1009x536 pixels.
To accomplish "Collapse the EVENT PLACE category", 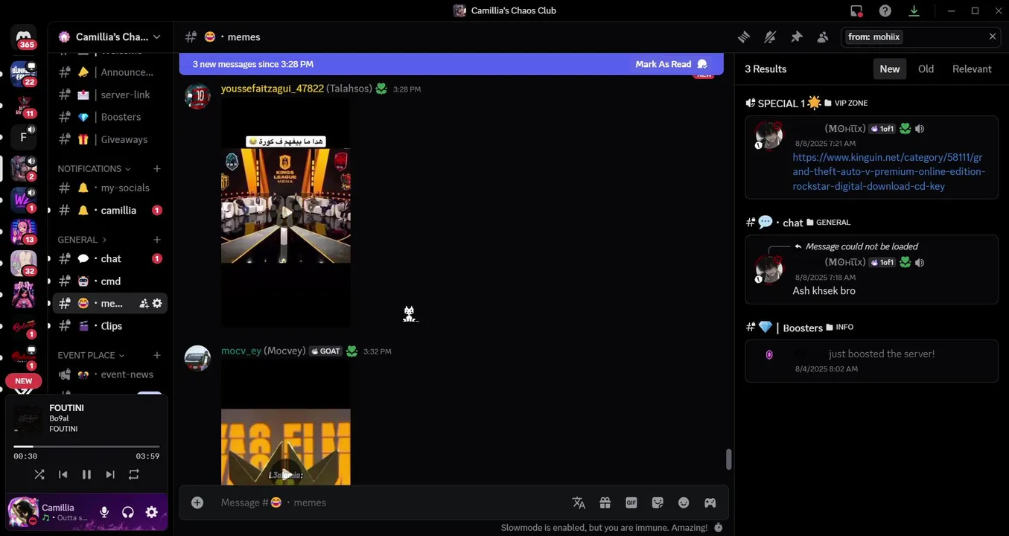I will point(91,355).
